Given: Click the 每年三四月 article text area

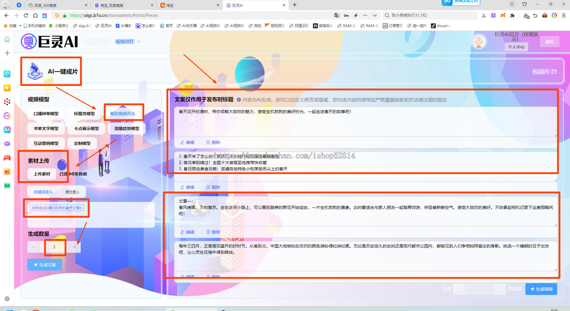Looking at the screenshot, I should coord(366,256).
